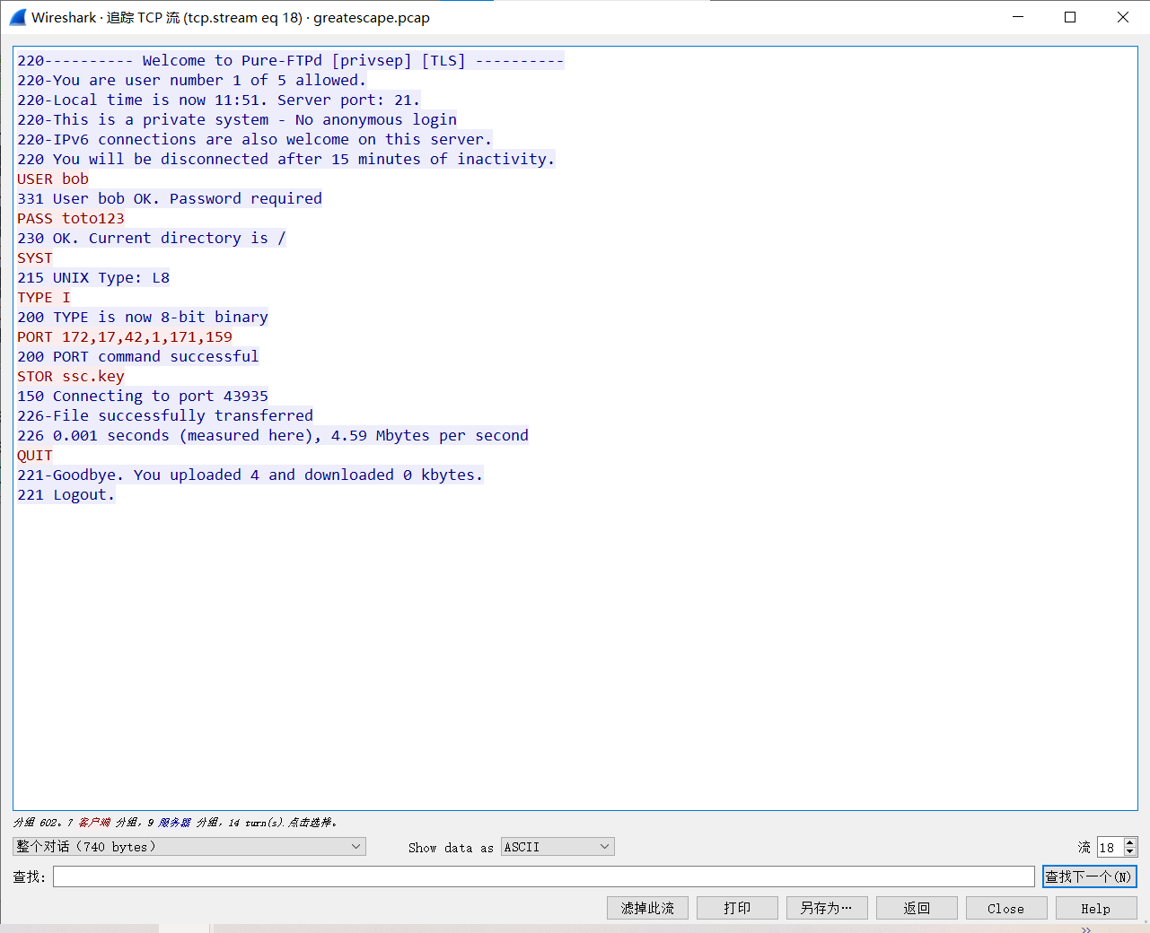Select the PASS toto123 line
This screenshot has height=933, width=1150.
71,219
